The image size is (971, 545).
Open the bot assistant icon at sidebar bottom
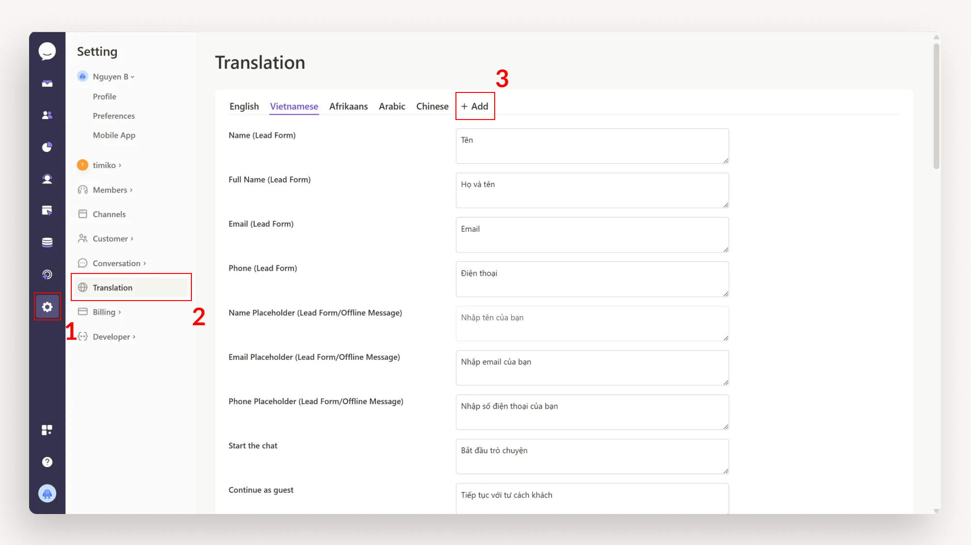coord(47,493)
